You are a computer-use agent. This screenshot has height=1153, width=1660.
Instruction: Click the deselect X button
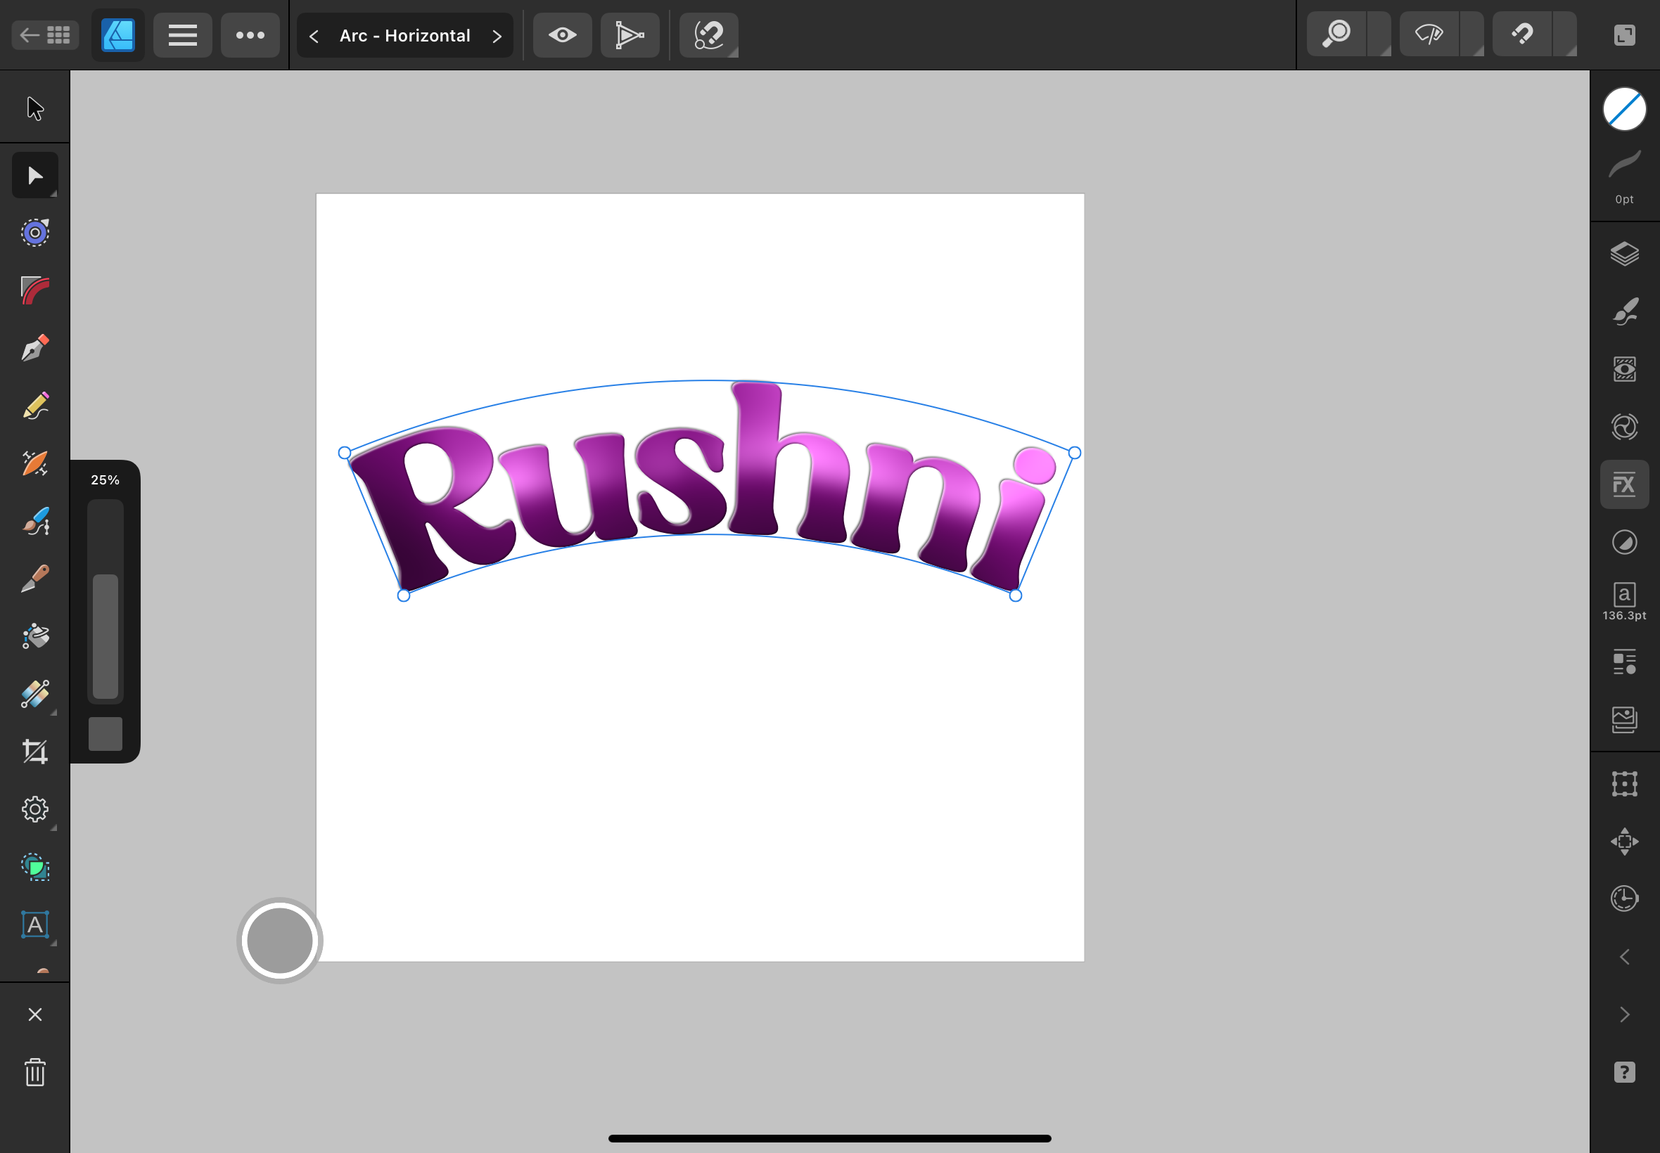point(34,1015)
